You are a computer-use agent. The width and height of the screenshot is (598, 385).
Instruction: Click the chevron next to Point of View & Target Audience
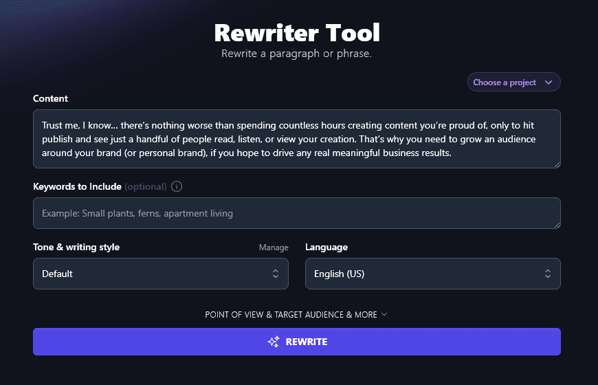[x=384, y=314]
